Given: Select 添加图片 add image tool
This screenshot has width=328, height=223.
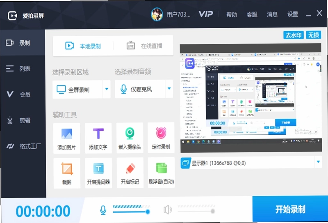Looking at the screenshot, I should click(66, 138).
